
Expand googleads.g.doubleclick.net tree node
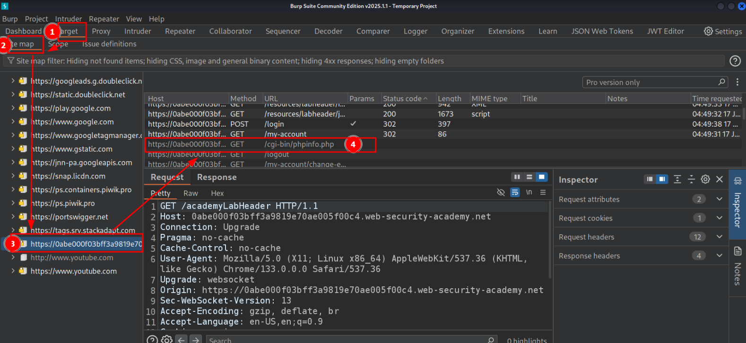click(x=13, y=81)
